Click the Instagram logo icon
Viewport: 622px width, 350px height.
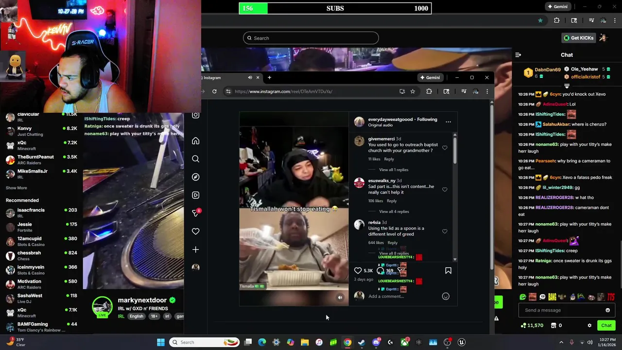click(195, 115)
